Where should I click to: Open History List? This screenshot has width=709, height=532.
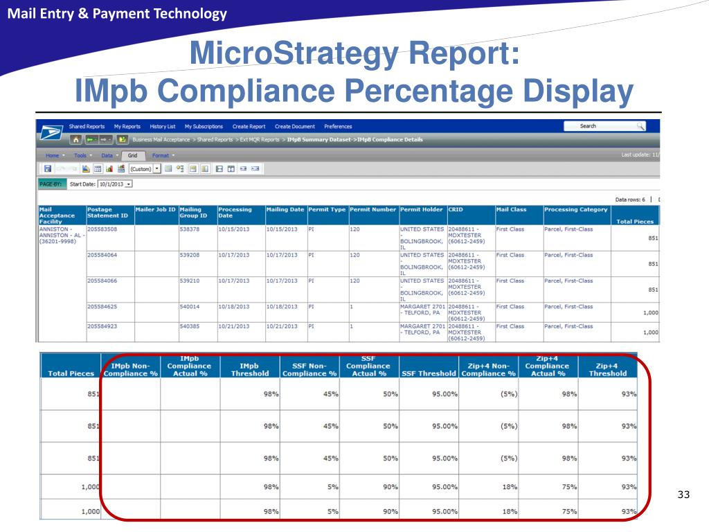[x=162, y=127]
